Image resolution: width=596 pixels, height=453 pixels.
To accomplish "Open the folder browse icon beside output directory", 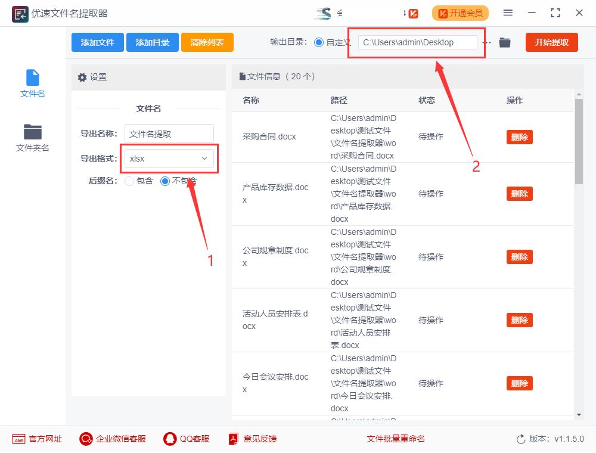I will 504,42.
